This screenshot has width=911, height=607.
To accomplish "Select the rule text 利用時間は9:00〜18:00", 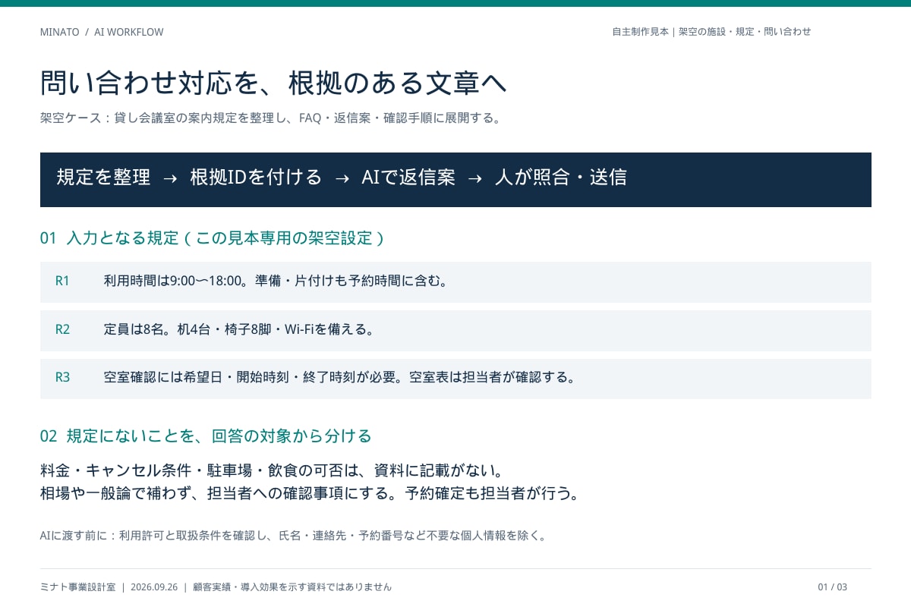I will click(277, 281).
